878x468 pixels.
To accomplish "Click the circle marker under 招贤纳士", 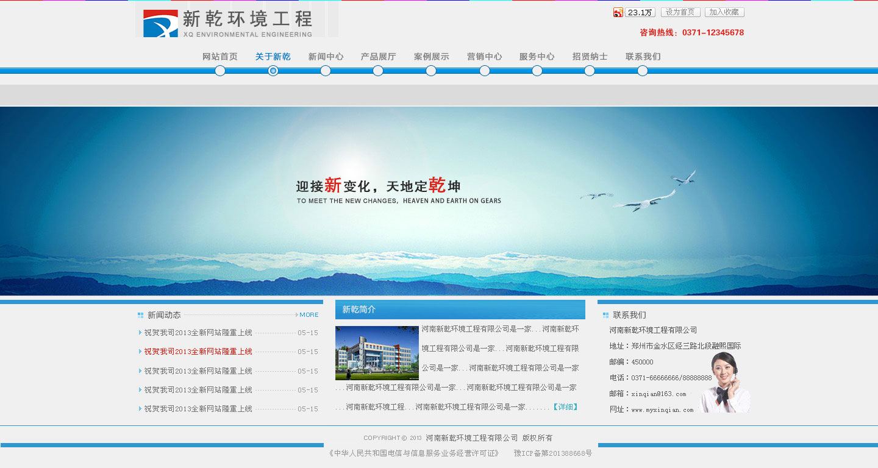I will 590,71.
